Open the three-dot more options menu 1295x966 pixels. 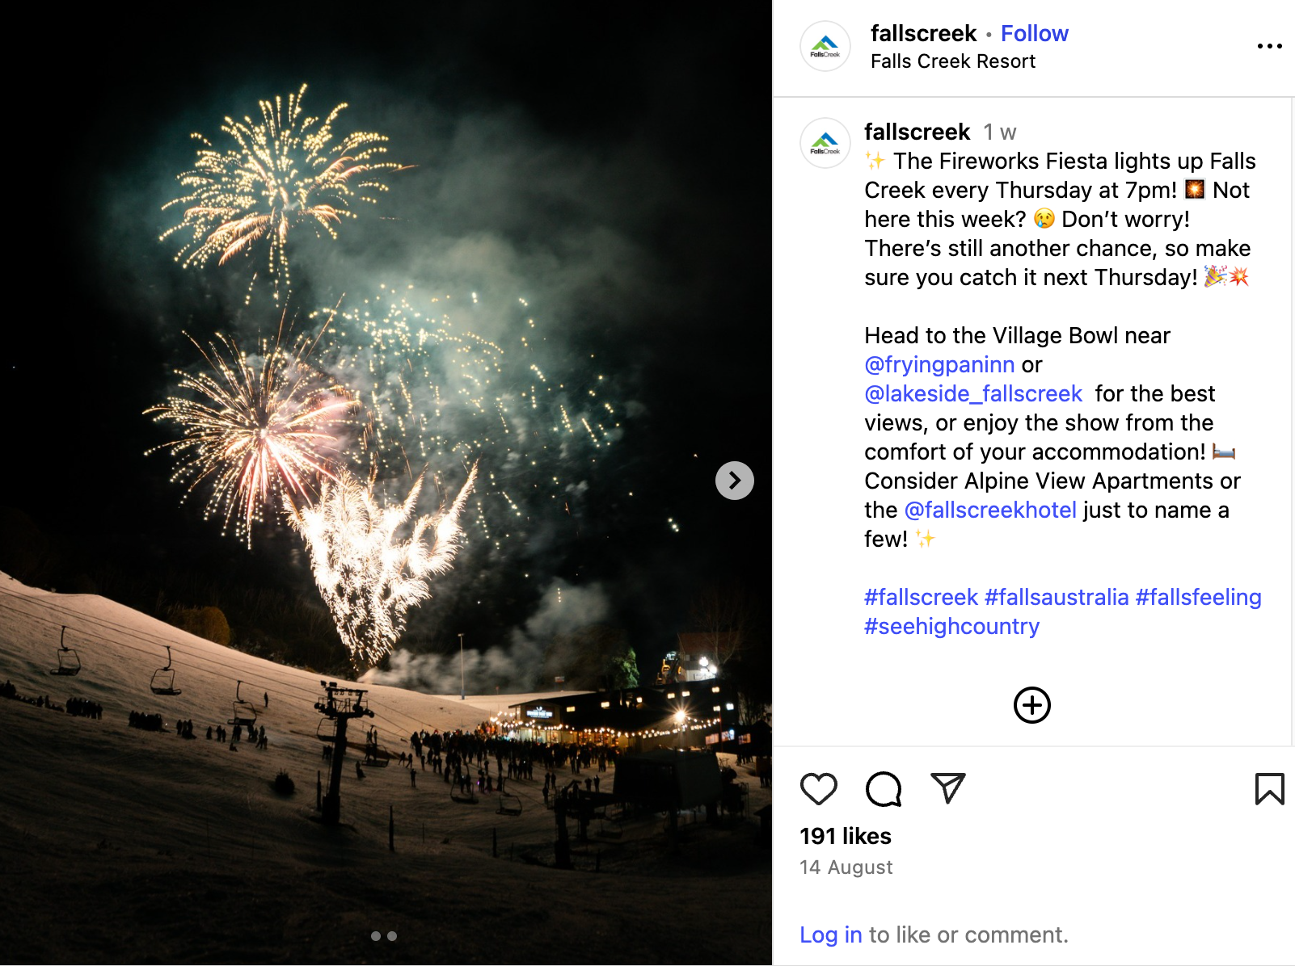[1269, 46]
